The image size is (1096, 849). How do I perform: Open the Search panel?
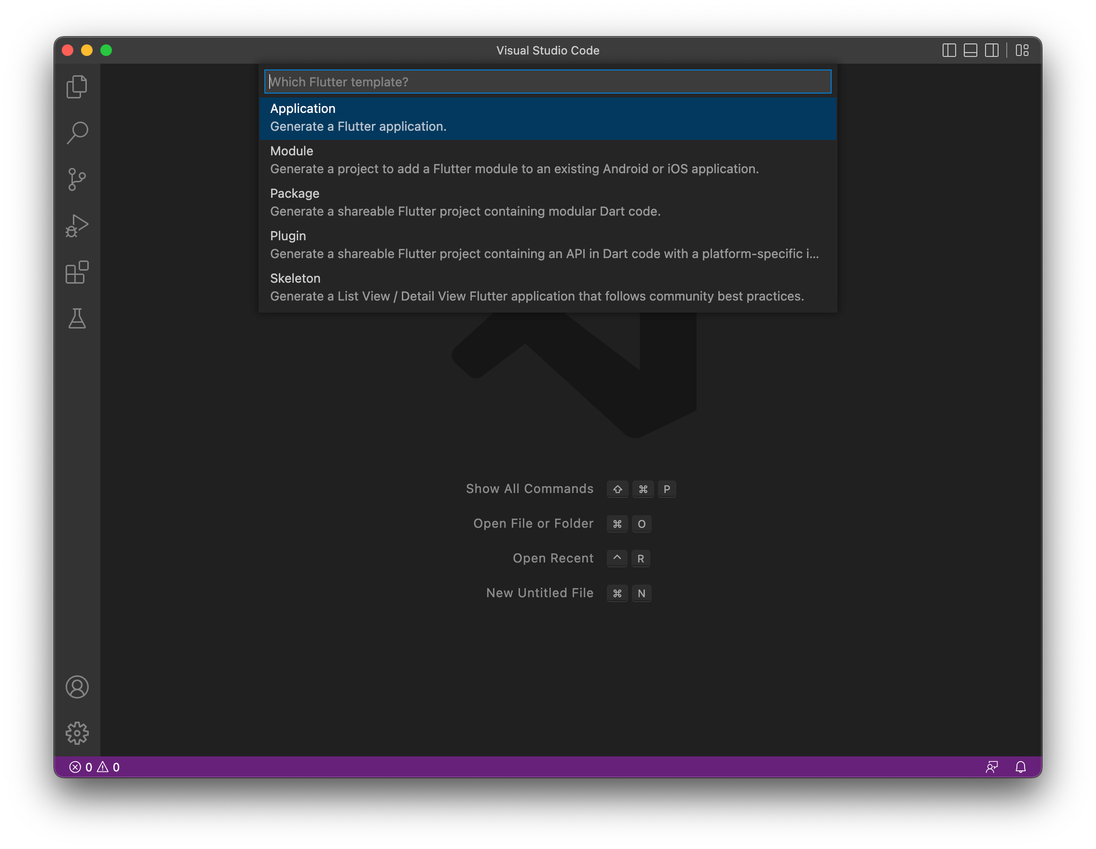(77, 133)
